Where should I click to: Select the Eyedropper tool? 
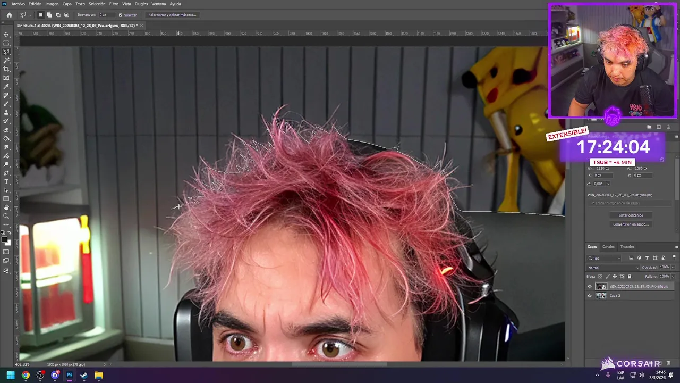coord(6,86)
